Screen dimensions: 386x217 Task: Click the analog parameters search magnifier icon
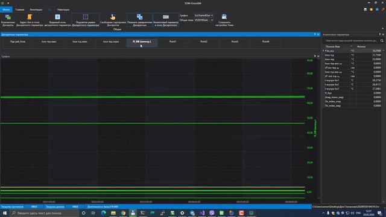382,40
